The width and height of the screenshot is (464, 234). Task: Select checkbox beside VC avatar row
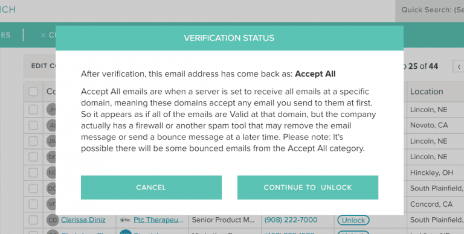click(x=33, y=204)
